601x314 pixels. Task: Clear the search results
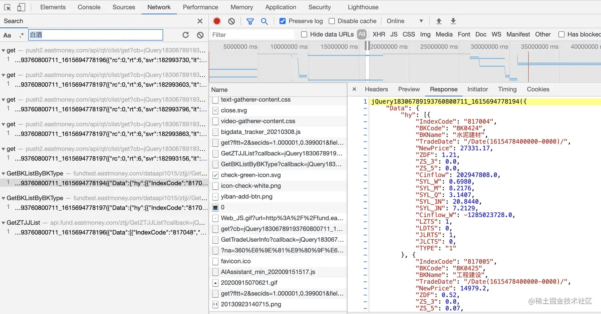tap(200, 35)
